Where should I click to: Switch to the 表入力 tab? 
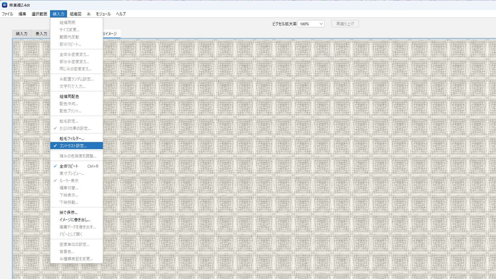point(41,34)
